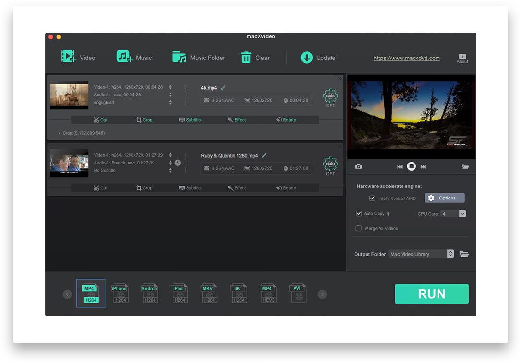This screenshot has width=521, height=363.
Task: Apply Effect to Ruby & Quentin video
Action: click(x=237, y=188)
